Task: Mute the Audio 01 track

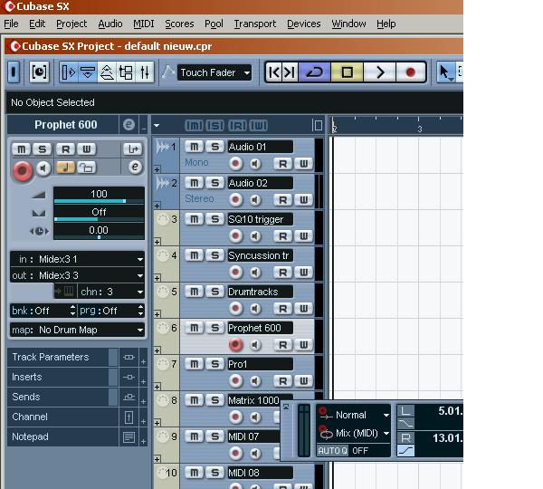Action: (195, 147)
